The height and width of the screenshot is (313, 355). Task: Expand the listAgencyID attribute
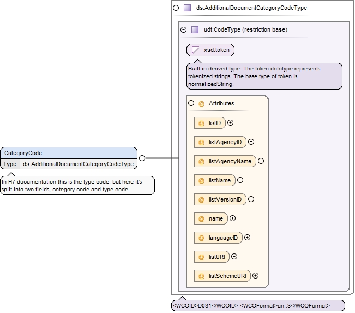click(251, 142)
